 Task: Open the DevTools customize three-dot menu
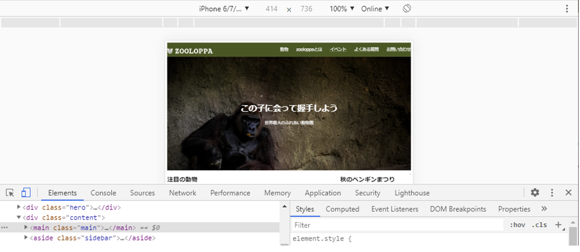pos(552,192)
